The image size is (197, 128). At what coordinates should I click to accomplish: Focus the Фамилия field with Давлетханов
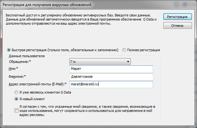[x=110, y=77]
